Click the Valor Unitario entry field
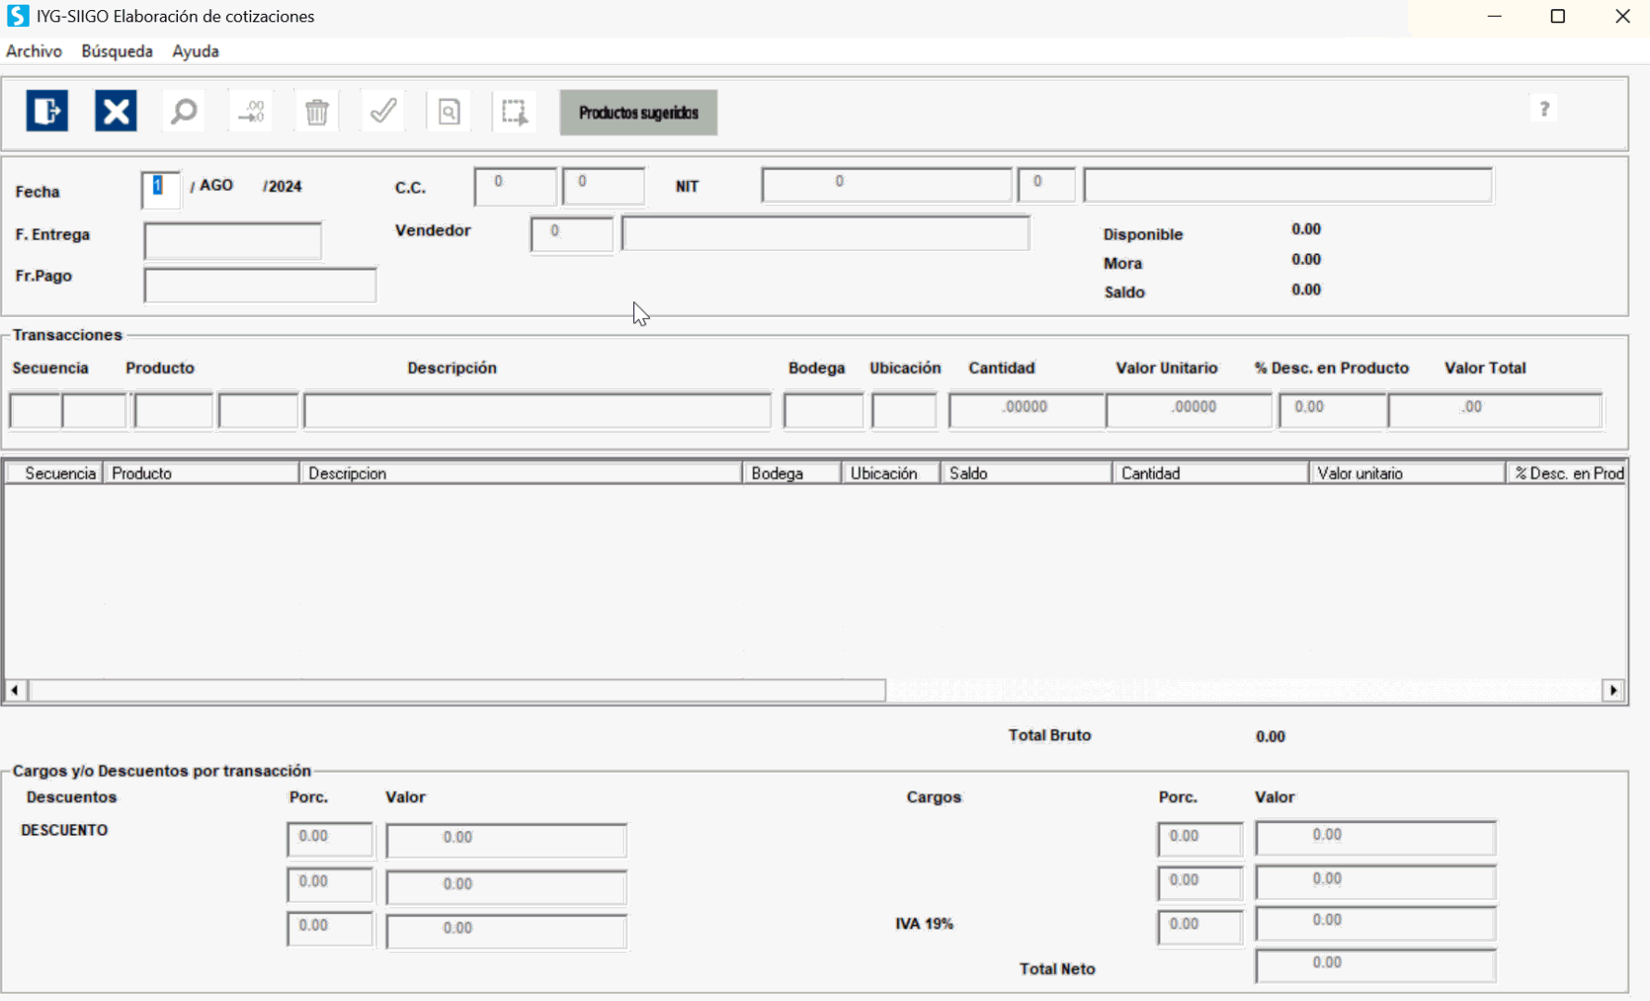The image size is (1650, 1001). pos(1189,410)
